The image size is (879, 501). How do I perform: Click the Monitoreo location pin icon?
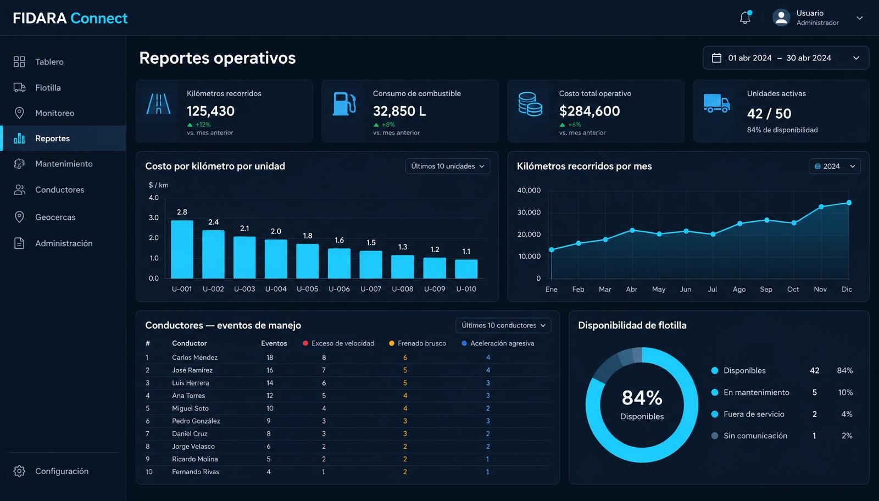[19, 113]
